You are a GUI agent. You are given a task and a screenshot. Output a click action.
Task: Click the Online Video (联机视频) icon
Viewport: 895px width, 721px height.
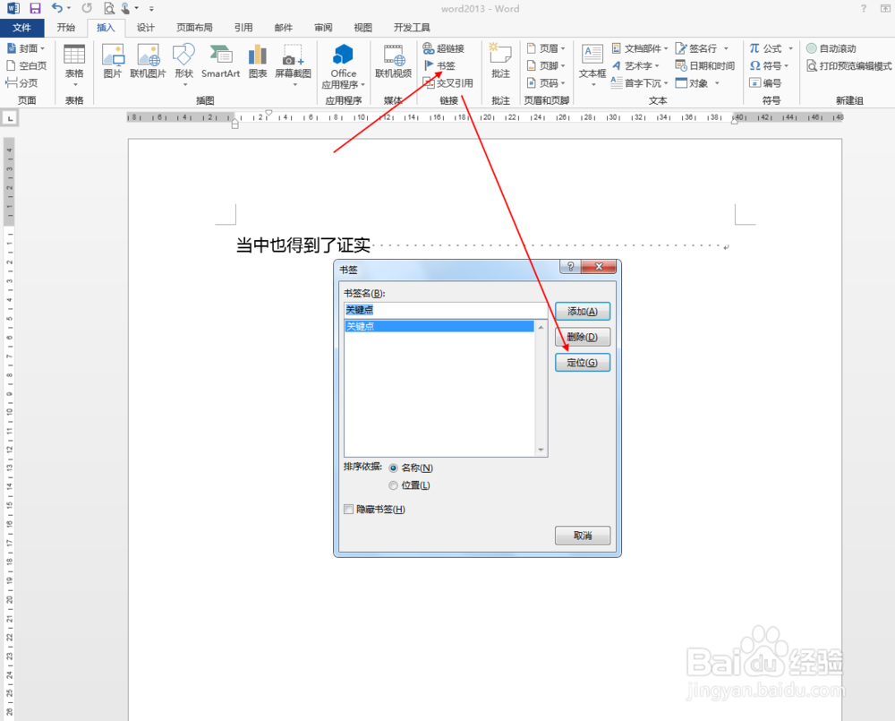click(x=393, y=61)
